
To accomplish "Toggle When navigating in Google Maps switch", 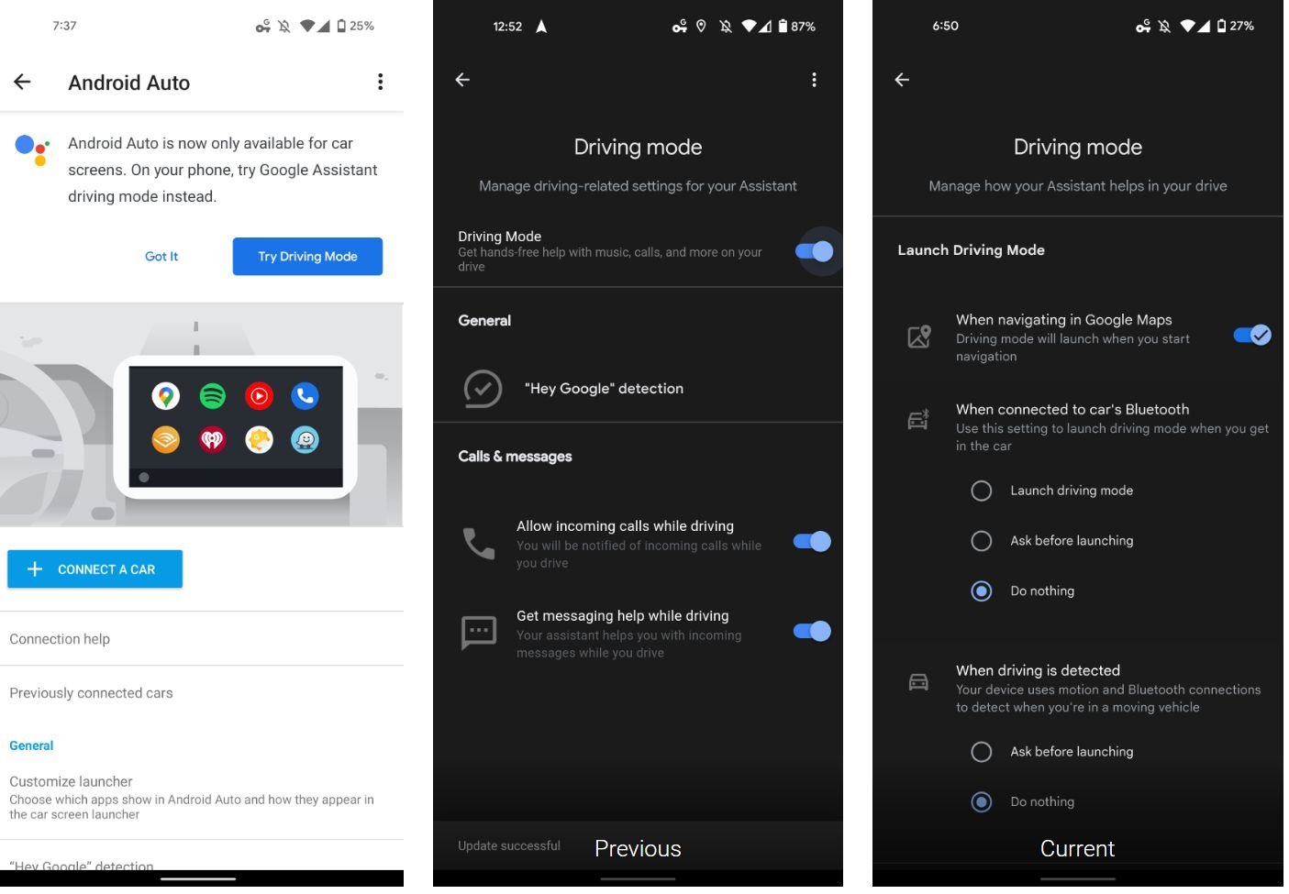I will pyautogui.click(x=1251, y=336).
